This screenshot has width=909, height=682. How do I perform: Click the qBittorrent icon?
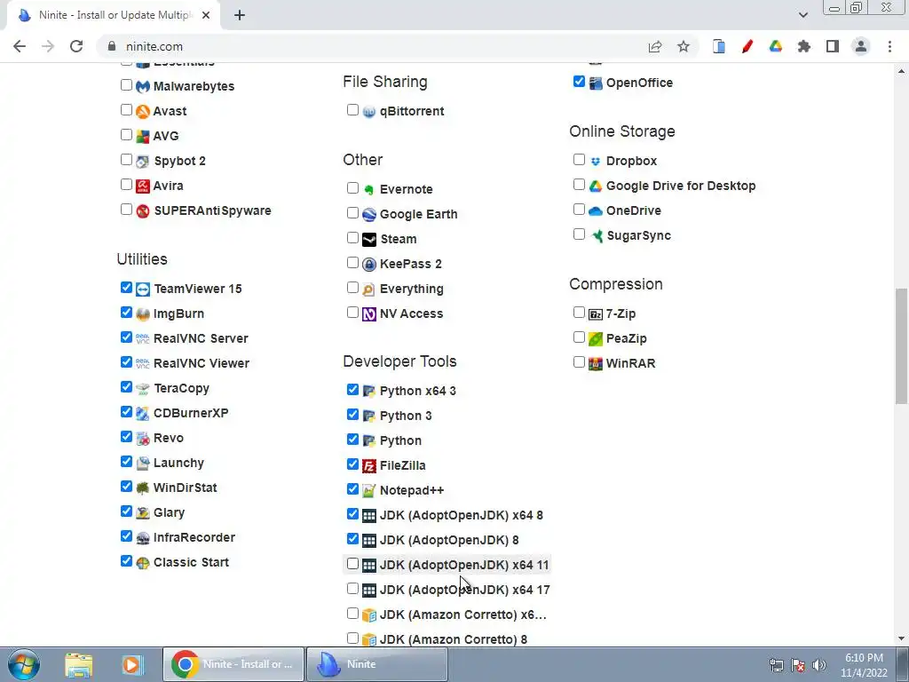(x=369, y=111)
